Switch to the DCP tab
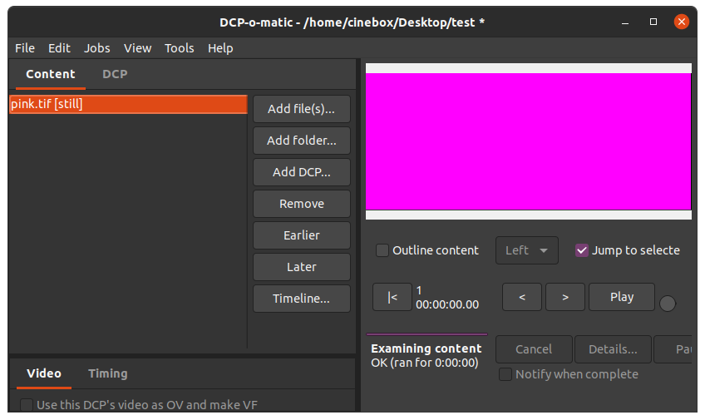The height and width of the screenshot is (420, 705). (x=115, y=74)
